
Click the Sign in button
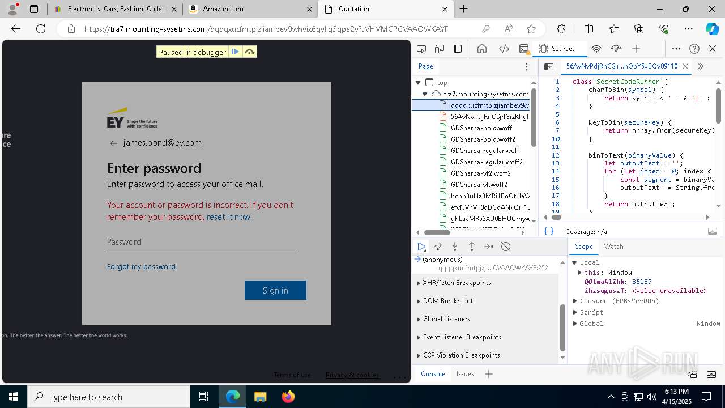click(275, 290)
